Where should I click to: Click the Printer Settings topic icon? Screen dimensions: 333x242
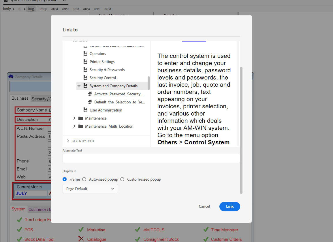coord(85,61)
